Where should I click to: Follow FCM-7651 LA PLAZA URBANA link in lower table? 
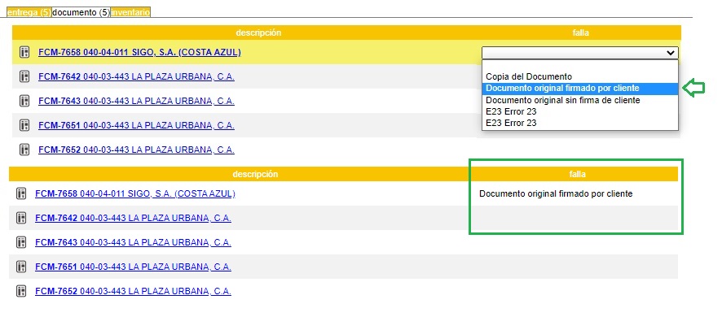click(133, 267)
